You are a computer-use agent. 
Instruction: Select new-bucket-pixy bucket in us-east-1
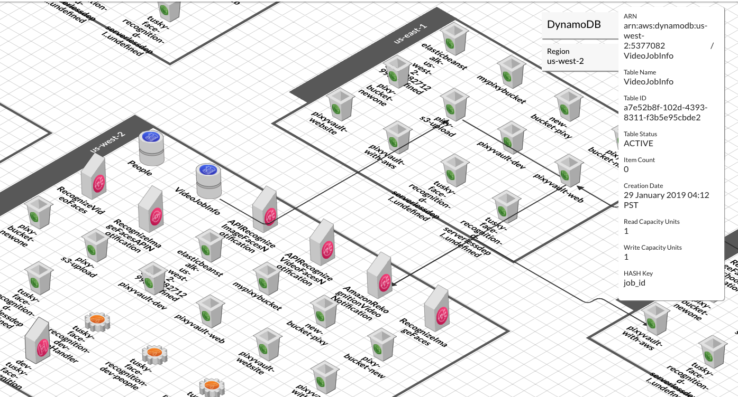coord(569,105)
